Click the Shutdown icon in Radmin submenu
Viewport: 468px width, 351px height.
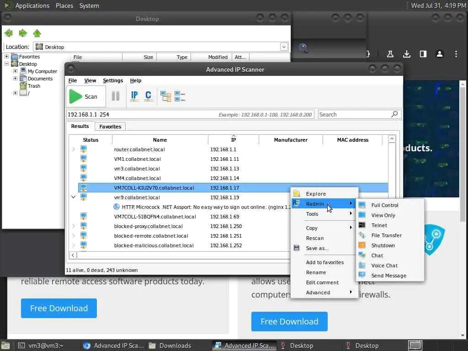pos(362,245)
